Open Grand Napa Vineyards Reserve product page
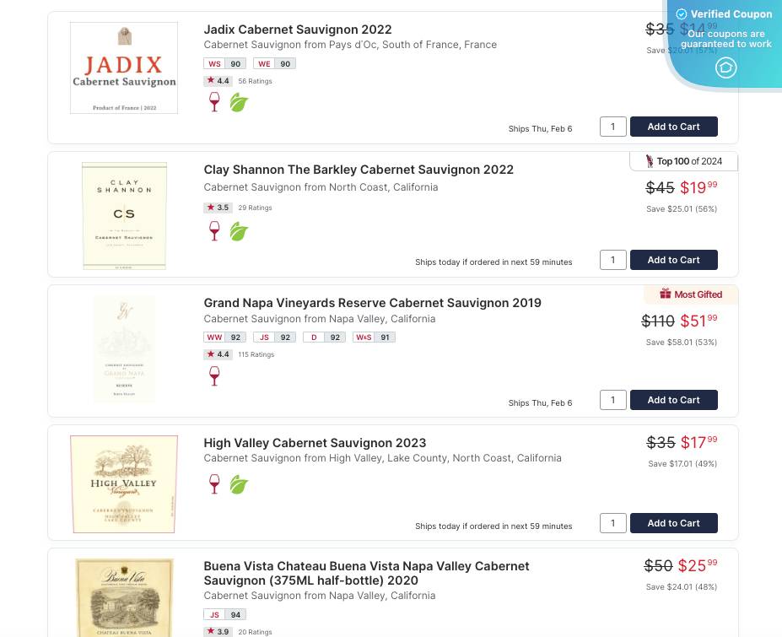Screen dimensions: 782x637 point(372,302)
